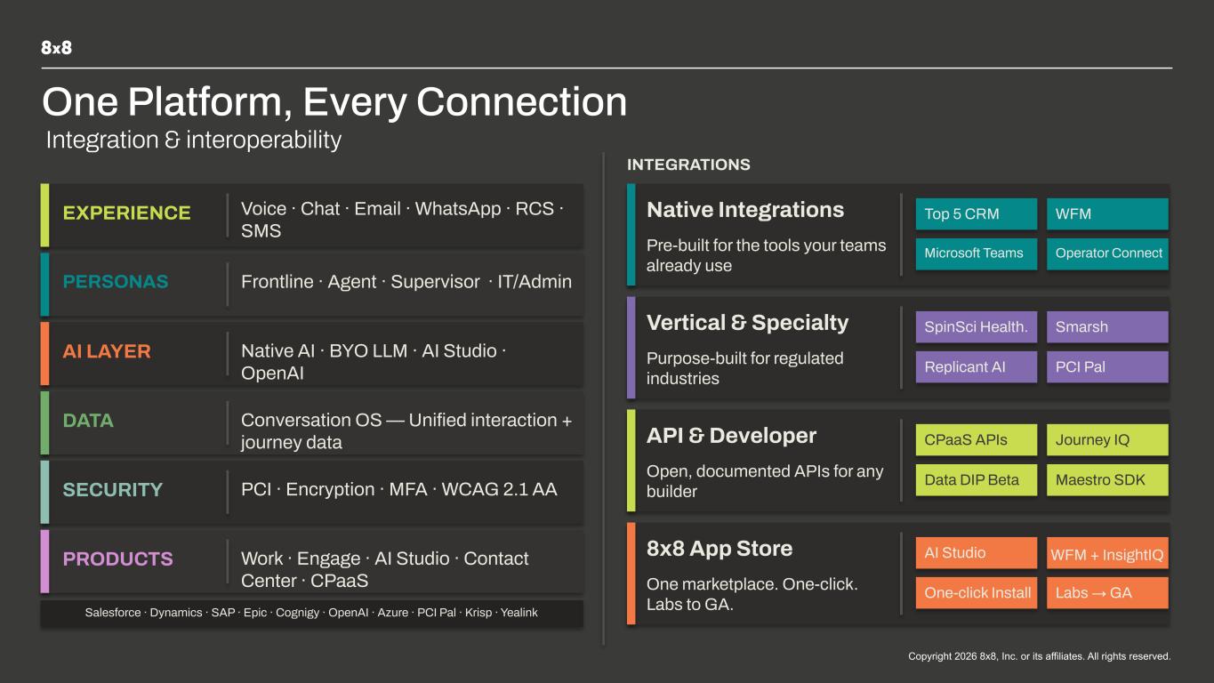This screenshot has height=683, width=1214.
Task: Select the Top 5 CRM tile
Action: coord(977,213)
